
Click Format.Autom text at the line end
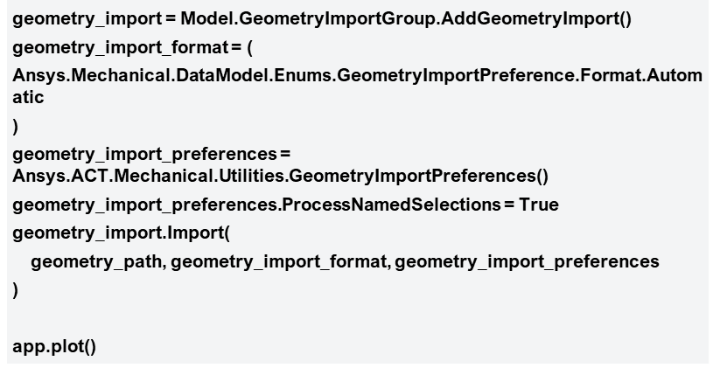tap(641, 75)
